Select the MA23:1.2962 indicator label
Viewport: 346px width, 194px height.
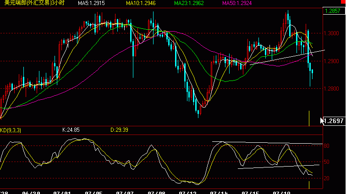coord(189,3)
